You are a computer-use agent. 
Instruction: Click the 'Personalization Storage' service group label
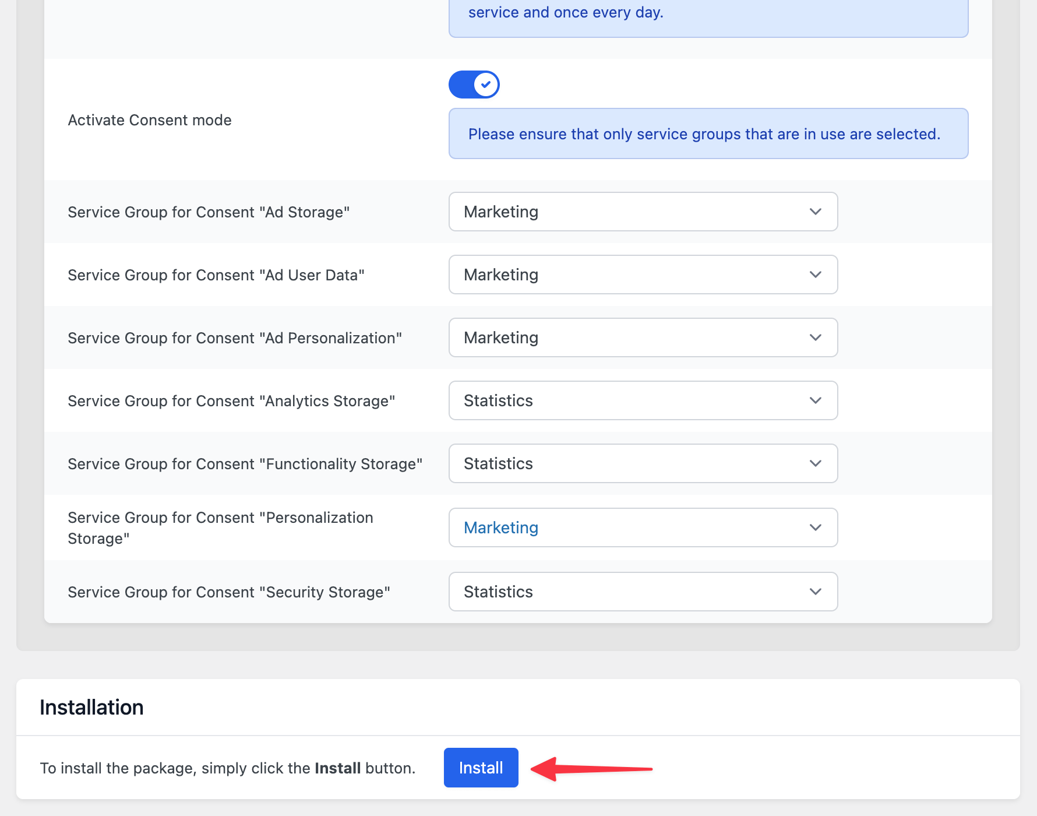(x=221, y=528)
